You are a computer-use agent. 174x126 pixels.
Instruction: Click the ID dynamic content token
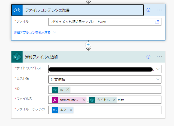pos(61,90)
